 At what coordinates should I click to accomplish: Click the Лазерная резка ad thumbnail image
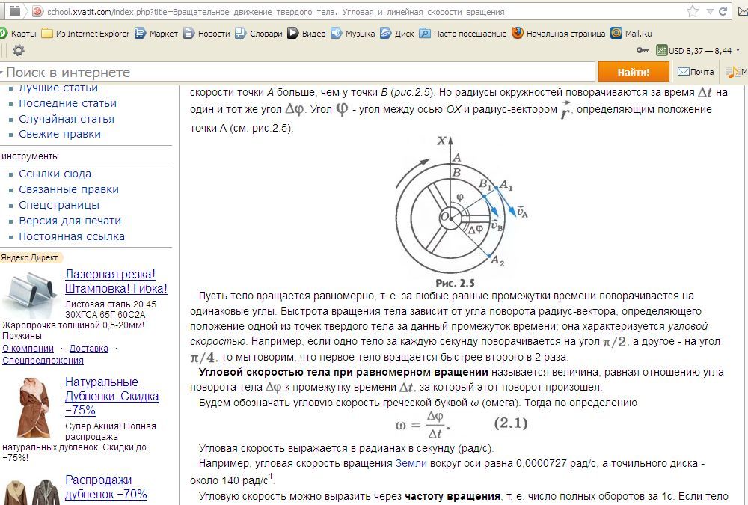[x=30, y=295]
